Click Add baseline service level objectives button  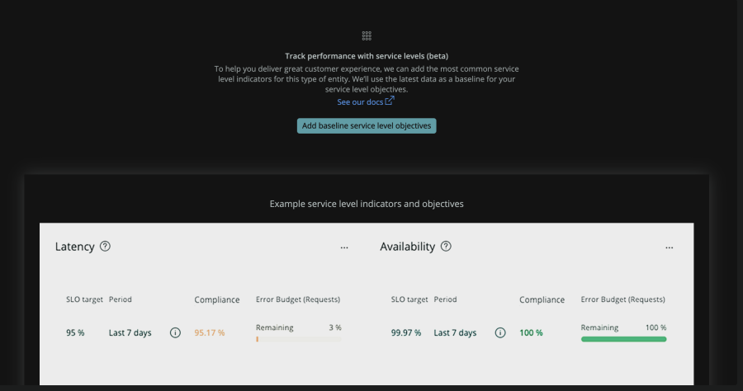coord(367,125)
